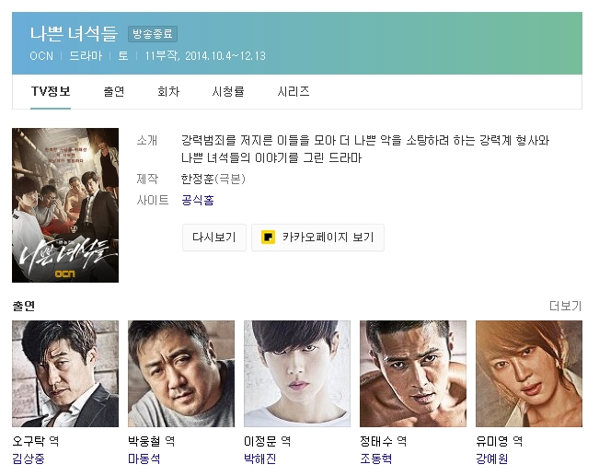Open actor link 김상중
Screen dimensions: 599x476
tap(29, 459)
